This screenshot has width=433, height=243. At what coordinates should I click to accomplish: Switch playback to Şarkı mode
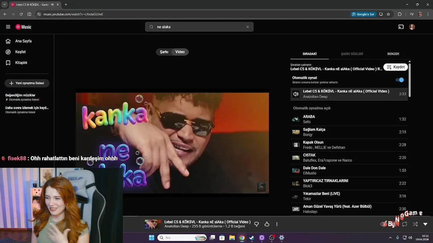click(x=164, y=52)
